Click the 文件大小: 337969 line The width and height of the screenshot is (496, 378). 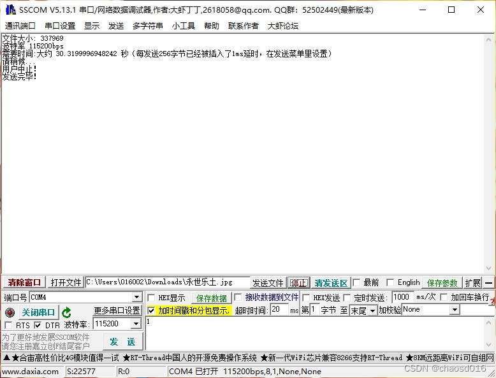pos(33,38)
